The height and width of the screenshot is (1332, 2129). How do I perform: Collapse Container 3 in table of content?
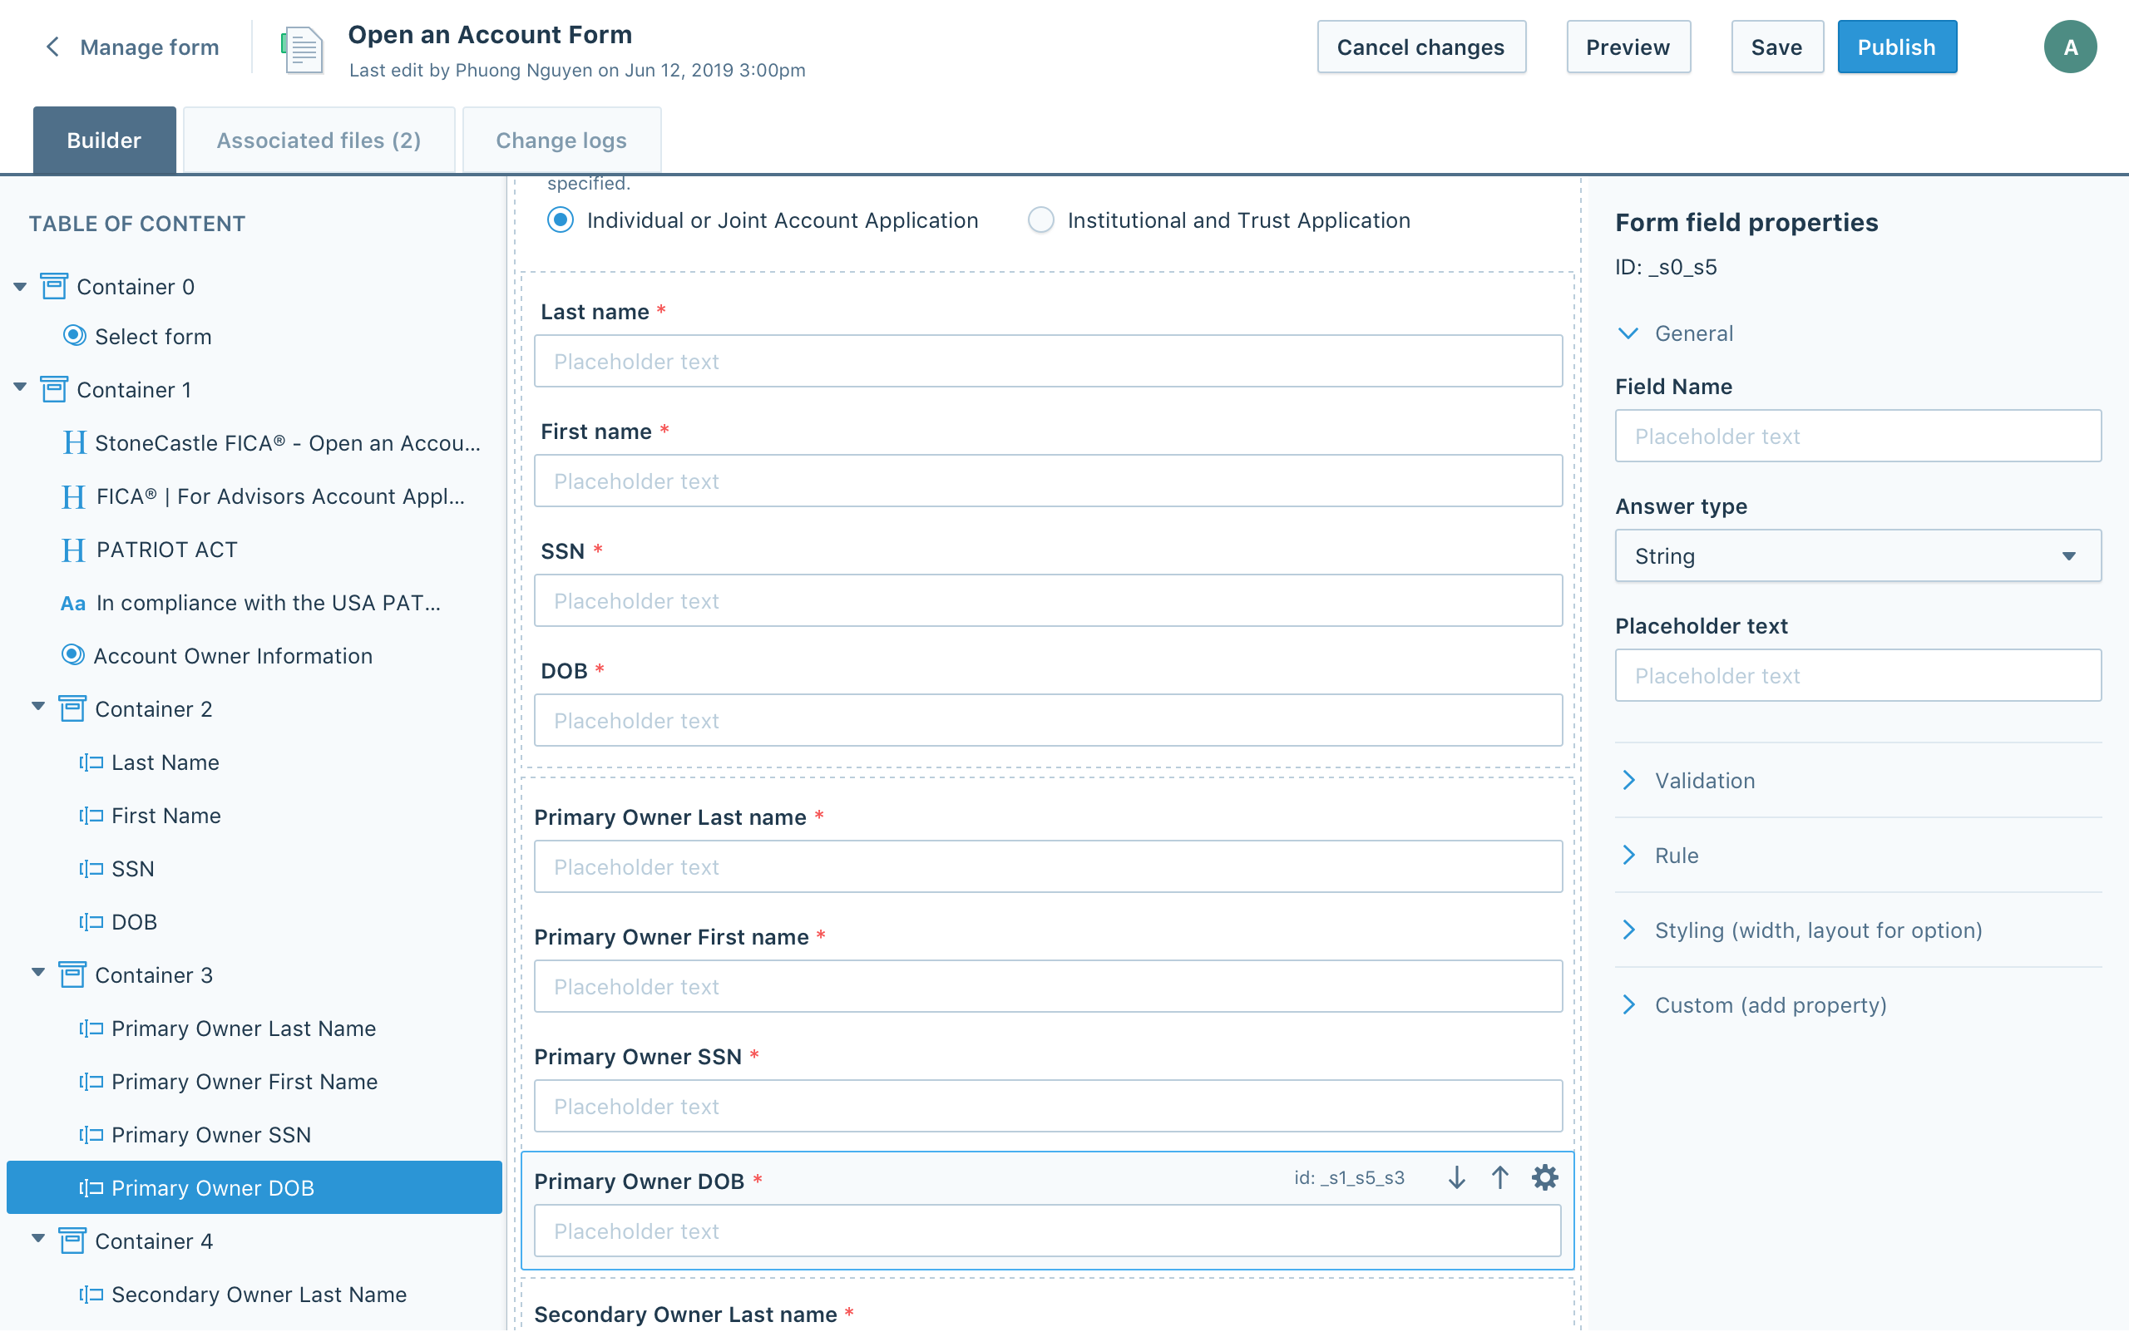tap(38, 973)
